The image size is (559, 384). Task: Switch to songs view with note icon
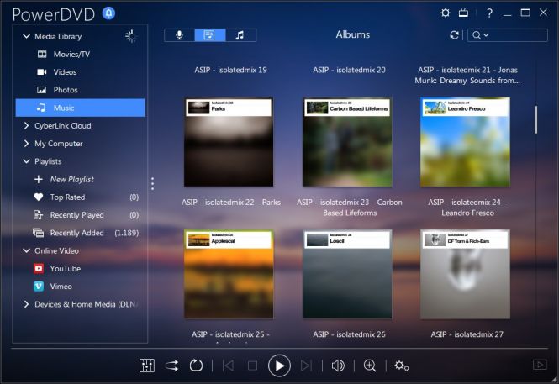click(x=240, y=35)
